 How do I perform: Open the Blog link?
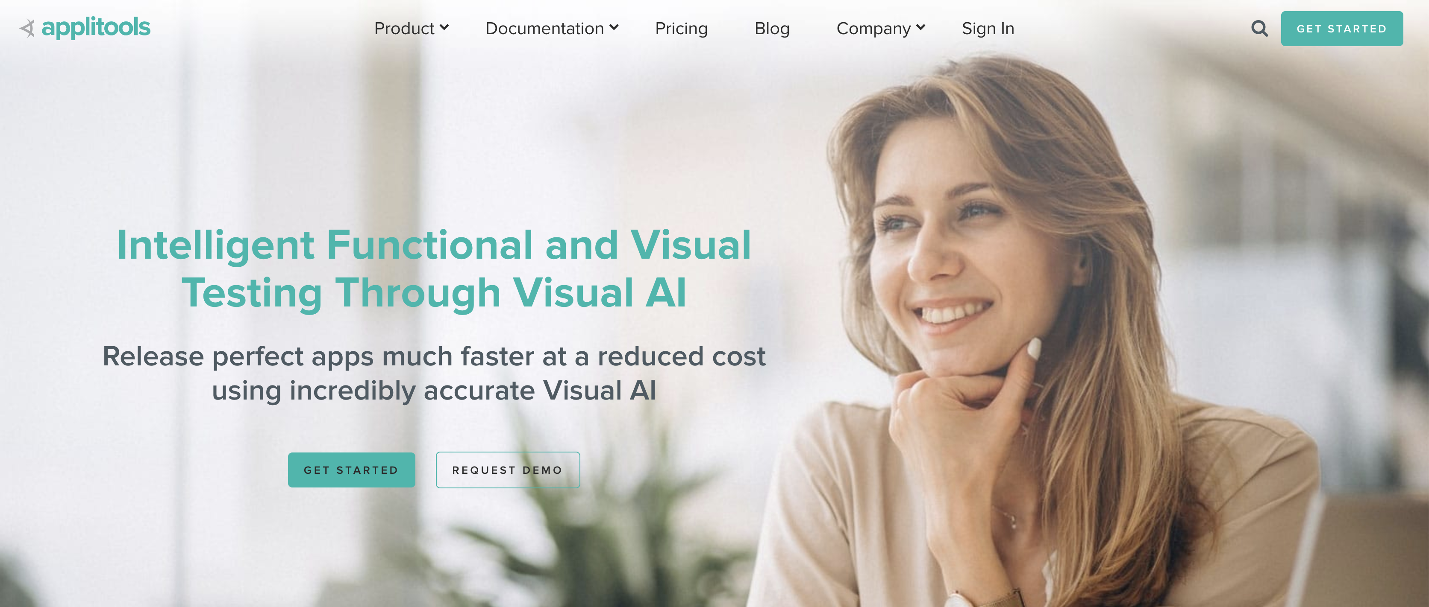[772, 28]
